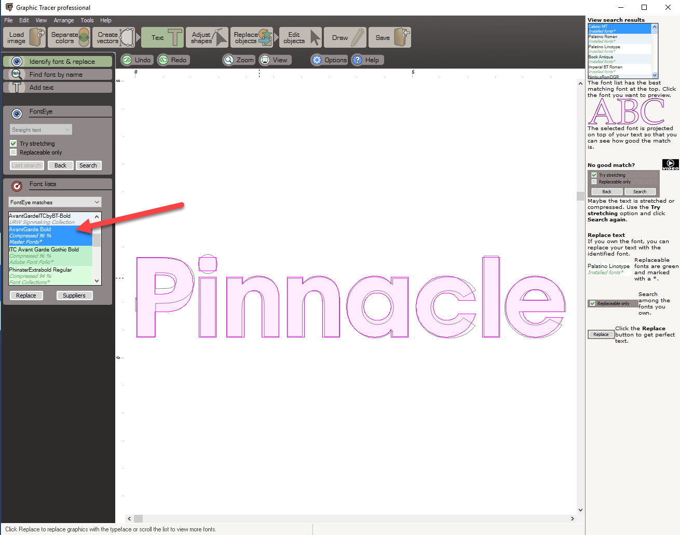The image size is (680, 535).
Task: Open the View menu
Action: tap(41, 20)
